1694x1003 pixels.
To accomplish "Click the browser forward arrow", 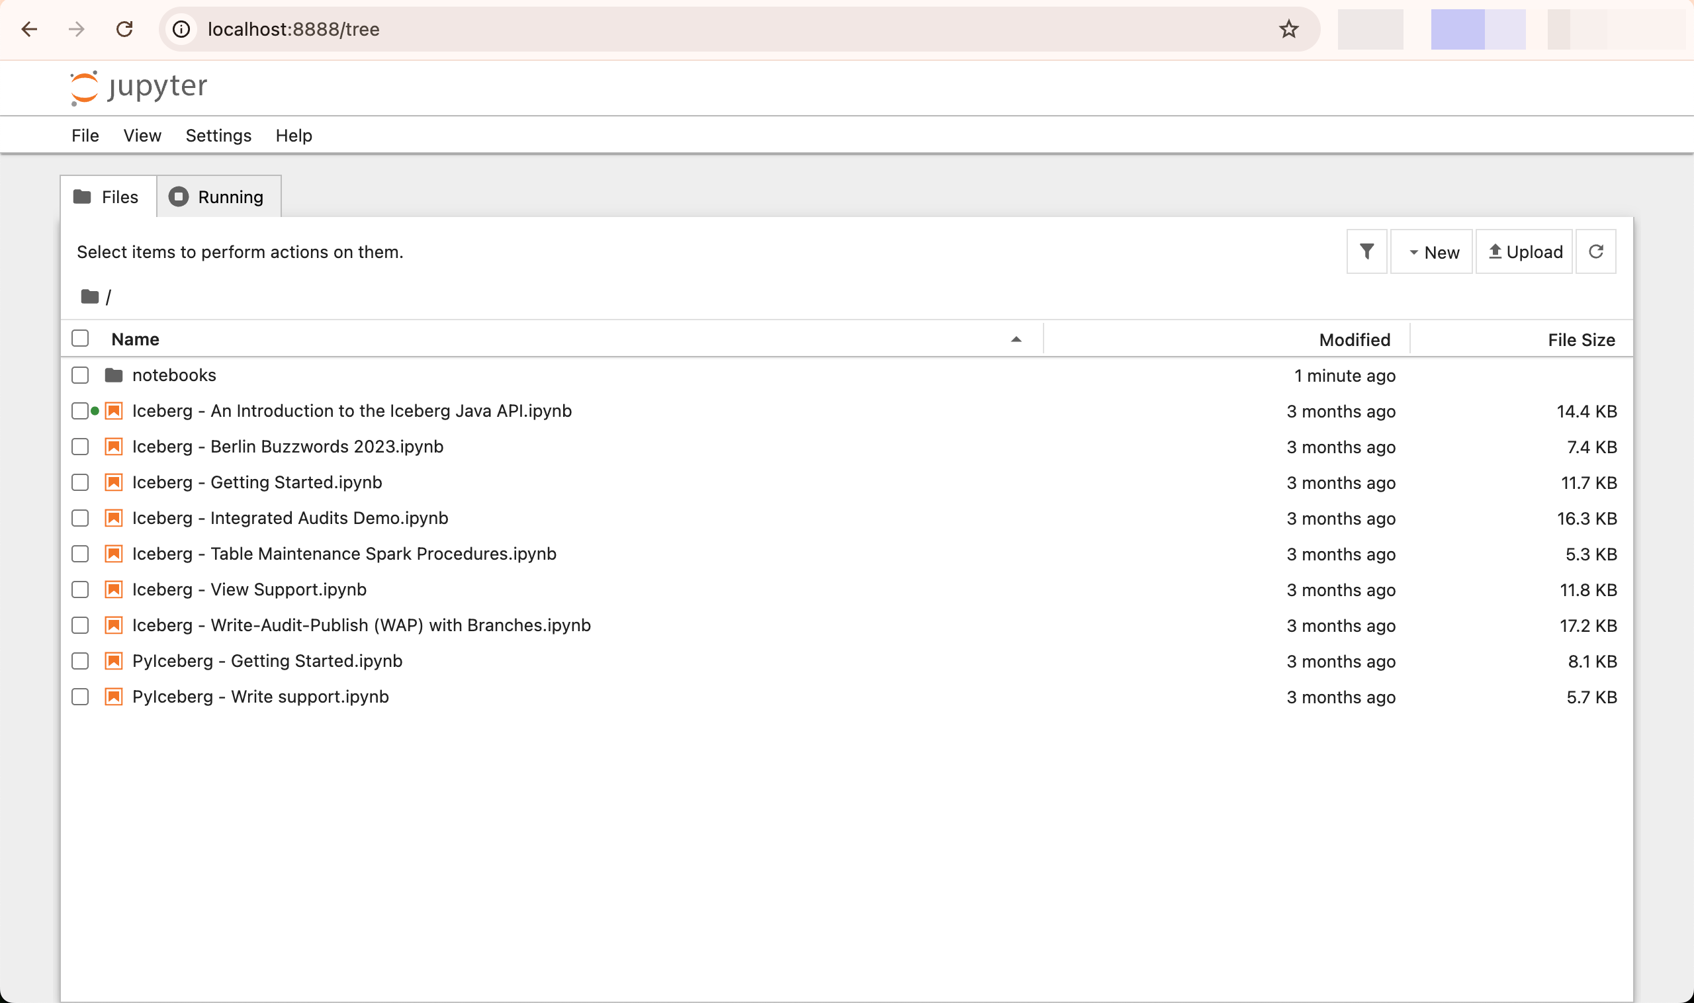I will click(x=77, y=29).
